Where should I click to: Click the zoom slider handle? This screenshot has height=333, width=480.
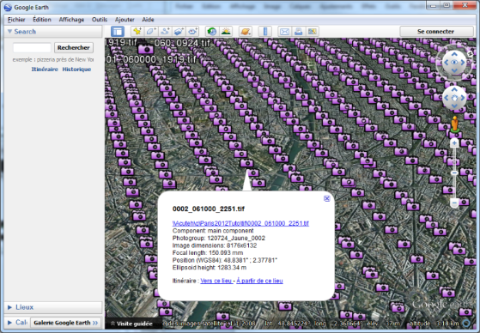click(454, 173)
